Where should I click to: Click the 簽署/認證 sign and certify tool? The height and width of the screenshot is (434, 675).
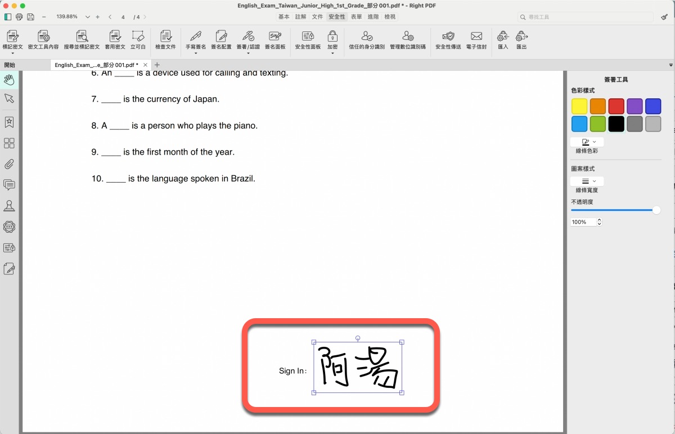pos(248,39)
